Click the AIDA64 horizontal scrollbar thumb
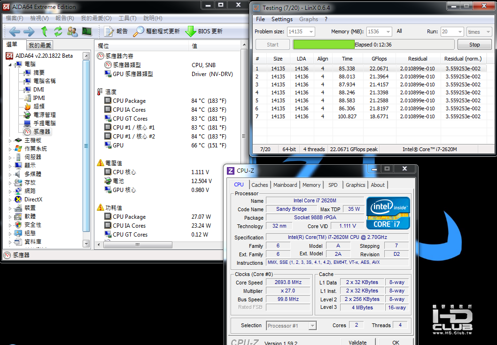 coord(137,245)
